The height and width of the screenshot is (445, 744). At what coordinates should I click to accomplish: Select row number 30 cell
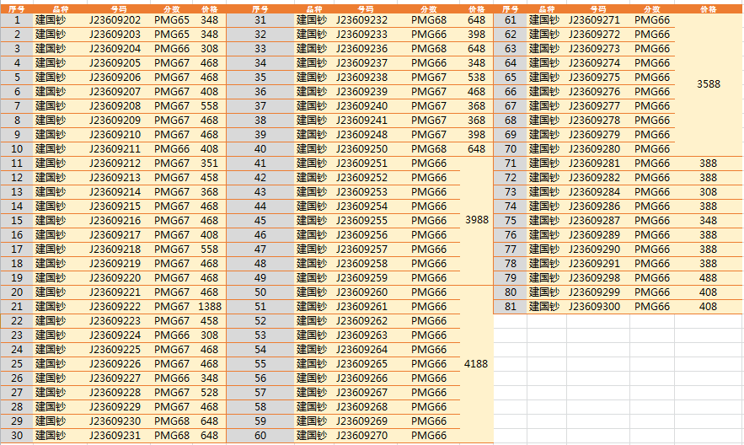(17, 436)
